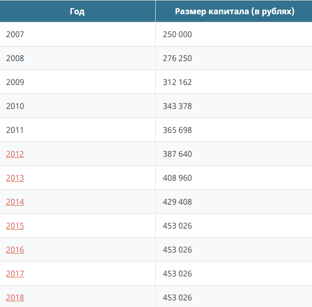This screenshot has width=312, height=307.
Task: Click 453 026 in the 2015 row
Action: (177, 226)
